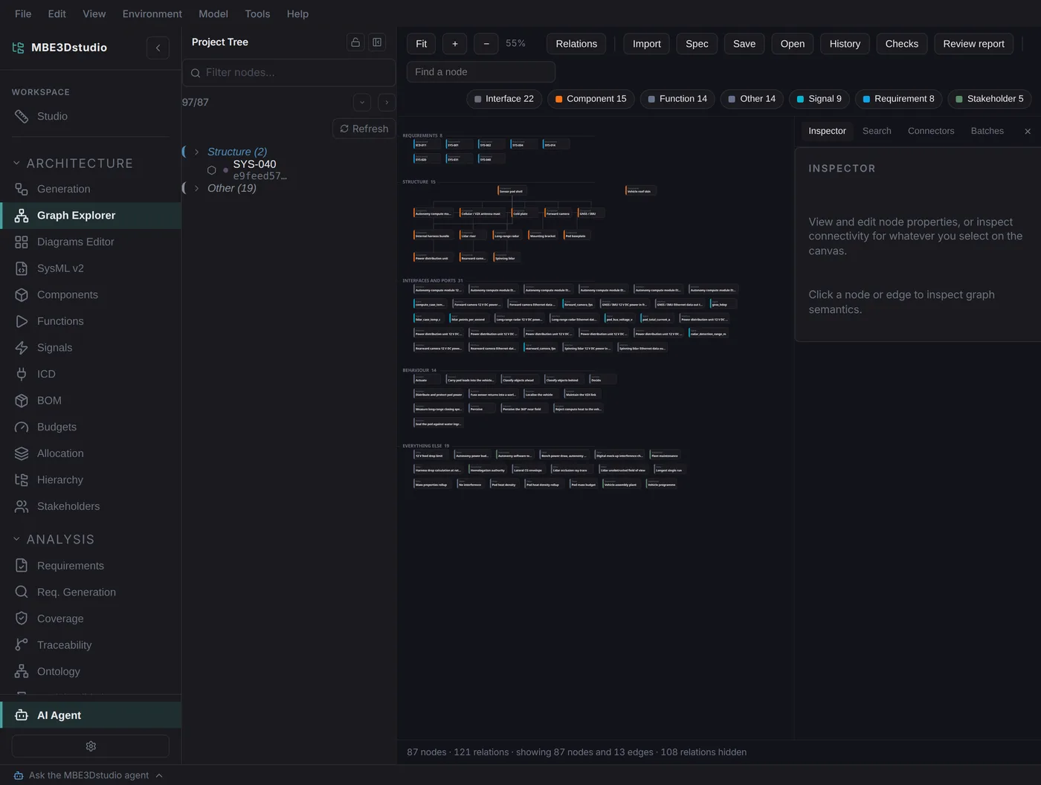Select the Sensor pod shell node on canvas
Image resolution: width=1041 pixels, height=785 pixels.
tap(512, 190)
